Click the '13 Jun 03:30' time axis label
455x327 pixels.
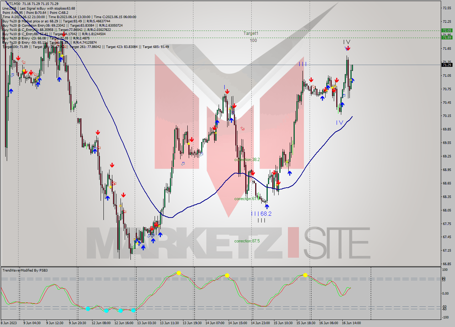pos(146,323)
